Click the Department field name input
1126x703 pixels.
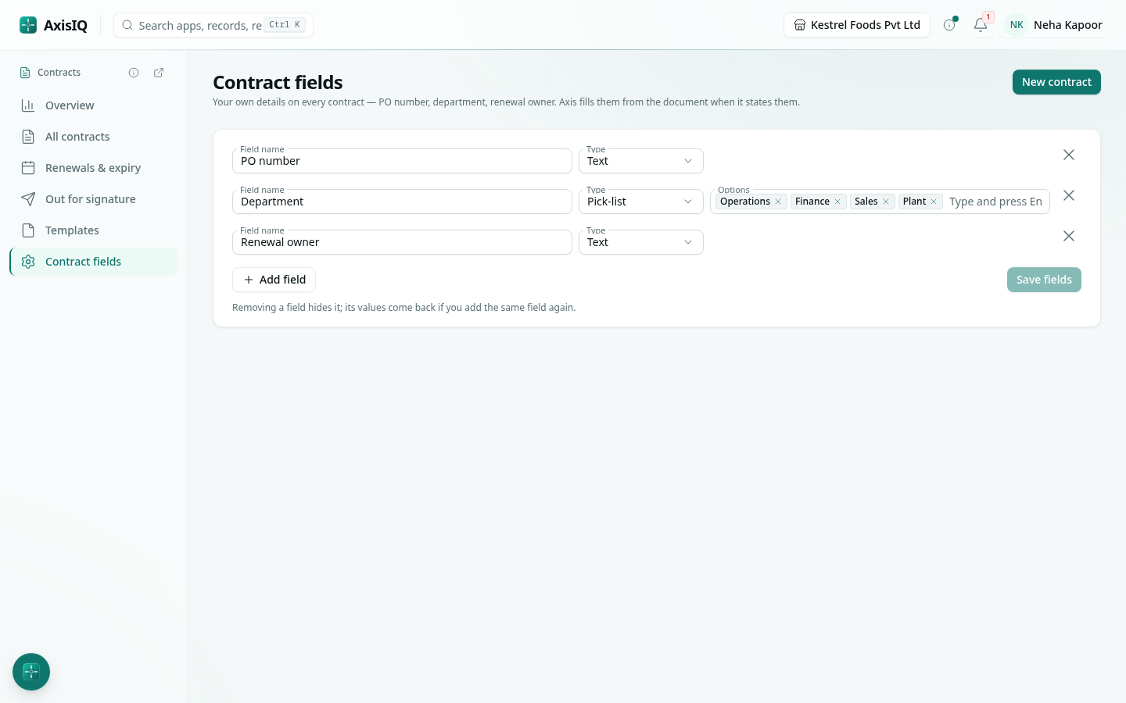[402, 202]
